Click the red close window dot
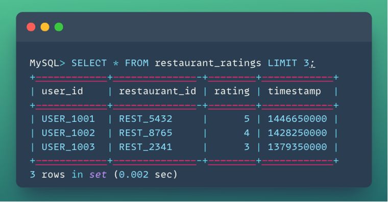This screenshot has width=388, height=202. click(x=31, y=27)
